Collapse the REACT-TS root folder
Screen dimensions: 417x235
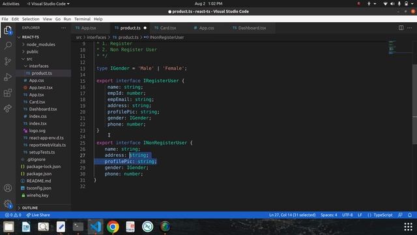31,37
